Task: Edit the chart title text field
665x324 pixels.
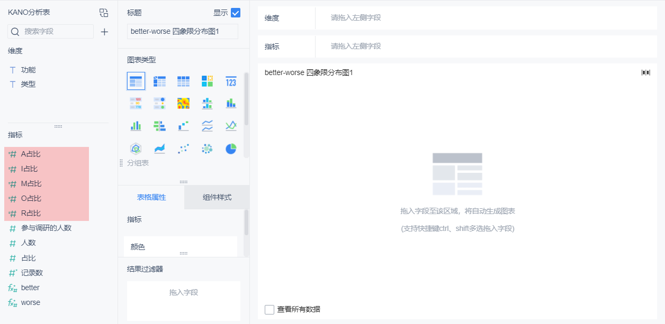Action: 183,31
